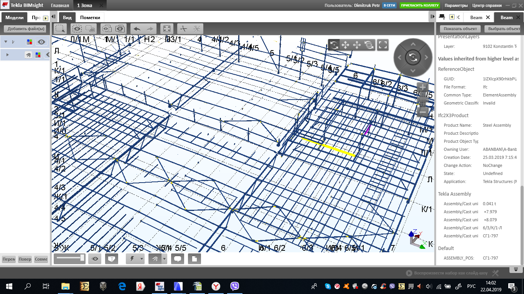The height and width of the screenshot is (294, 524).
Task: Open Viber from the taskbar
Action: pyautogui.click(x=235, y=286)
